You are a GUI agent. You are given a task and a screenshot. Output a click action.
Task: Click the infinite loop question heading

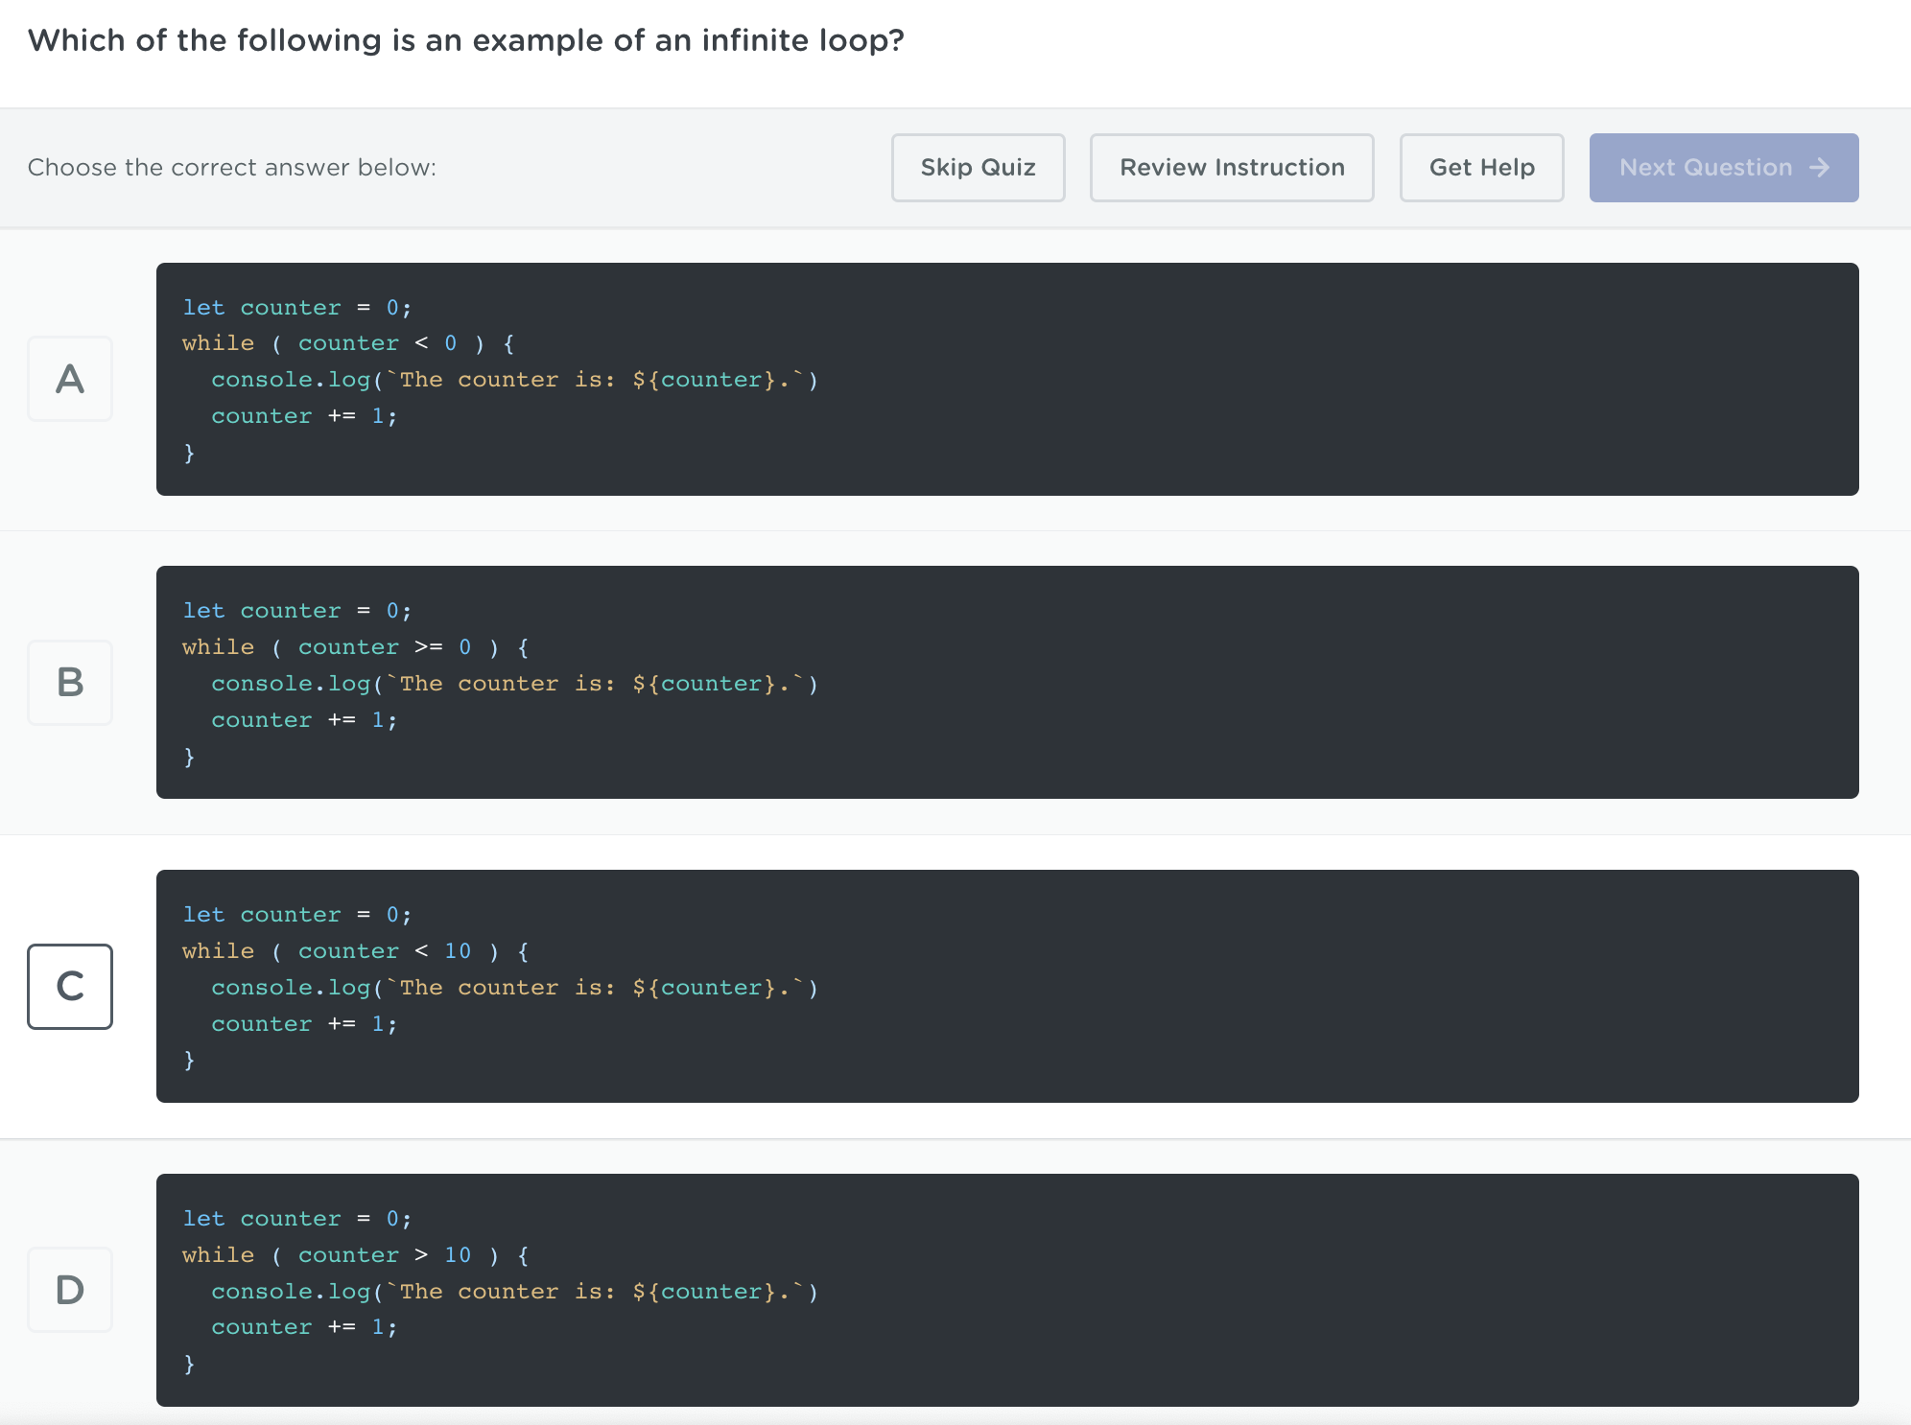[x=465, y=40]
